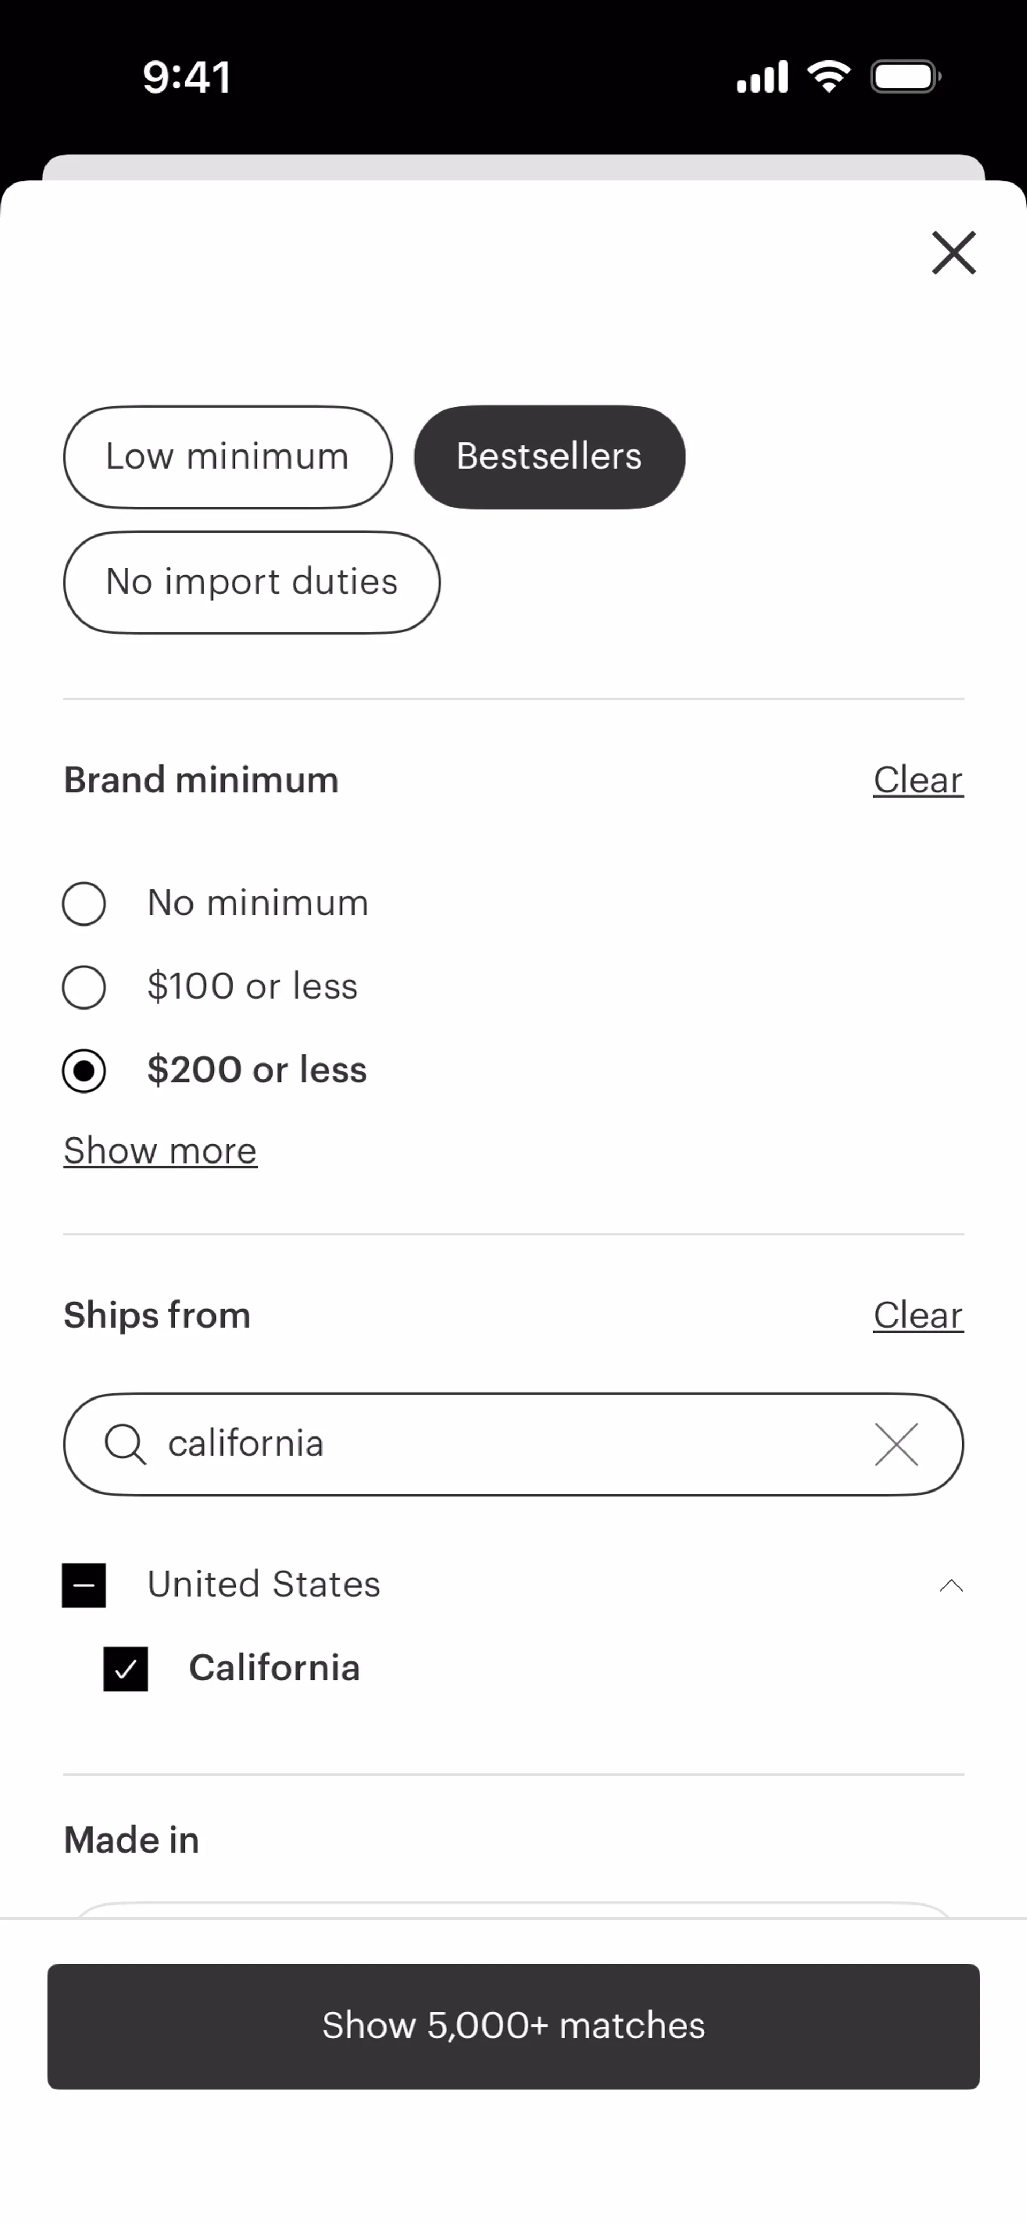The image size is (1027, 2225).
Task: Tap the Wi-Fi status icon
Action: (829, 77)
